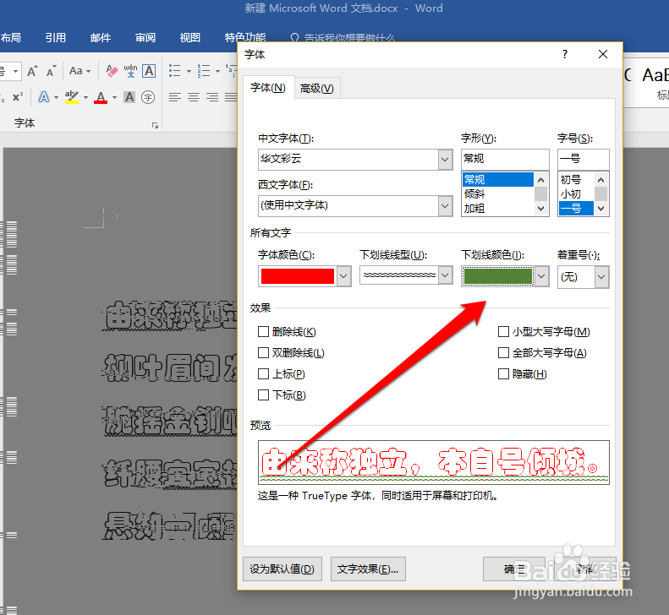Expand the 下划线线型 style dropdown
Image resolution: width=669 pixels, height=615 pixels.
coord(445,275)
